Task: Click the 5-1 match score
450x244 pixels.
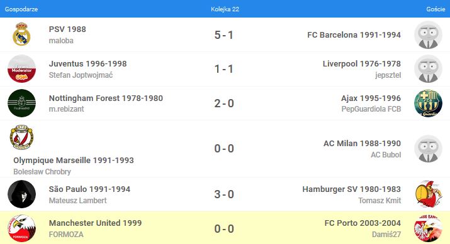Action: coord(224,35)
